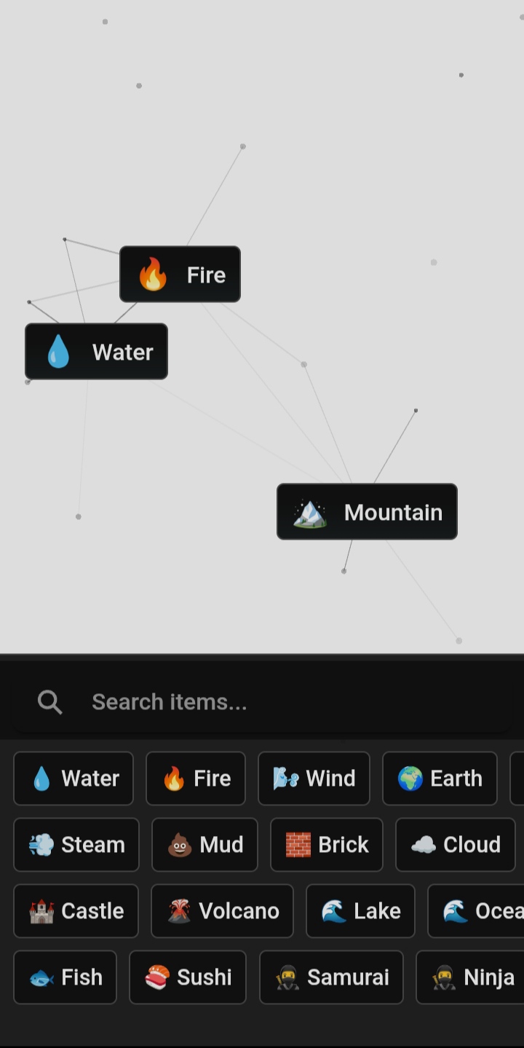Tap the Ninja item
Viewport: 524px width, 1048px height.
tap(469, 977)
